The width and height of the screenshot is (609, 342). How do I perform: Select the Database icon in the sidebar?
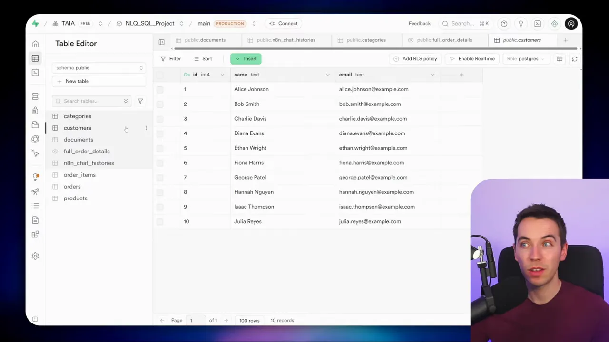tap(35, 96)
